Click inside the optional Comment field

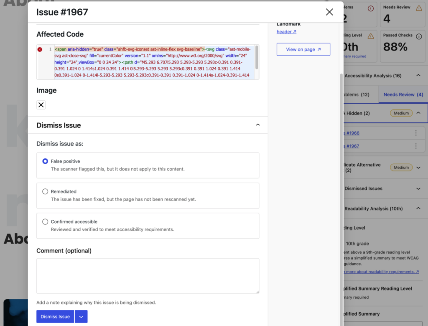coord(148,275)
